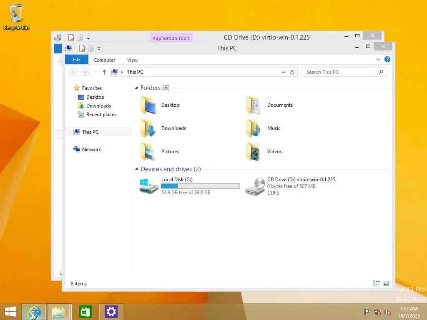Collapse the Folders (6) group
The image size is (427, 320).
click(136, 88)
